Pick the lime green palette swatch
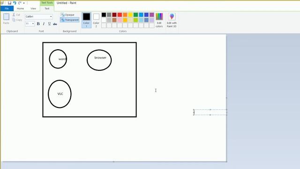Screen dimensions: 300x169 (135, 20)
